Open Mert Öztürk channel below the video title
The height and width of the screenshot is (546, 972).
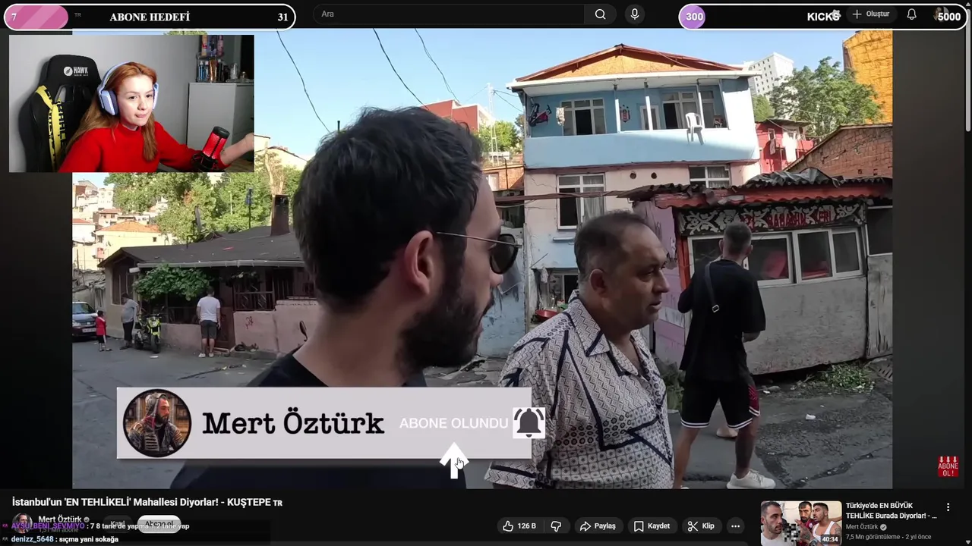(60, 519)
